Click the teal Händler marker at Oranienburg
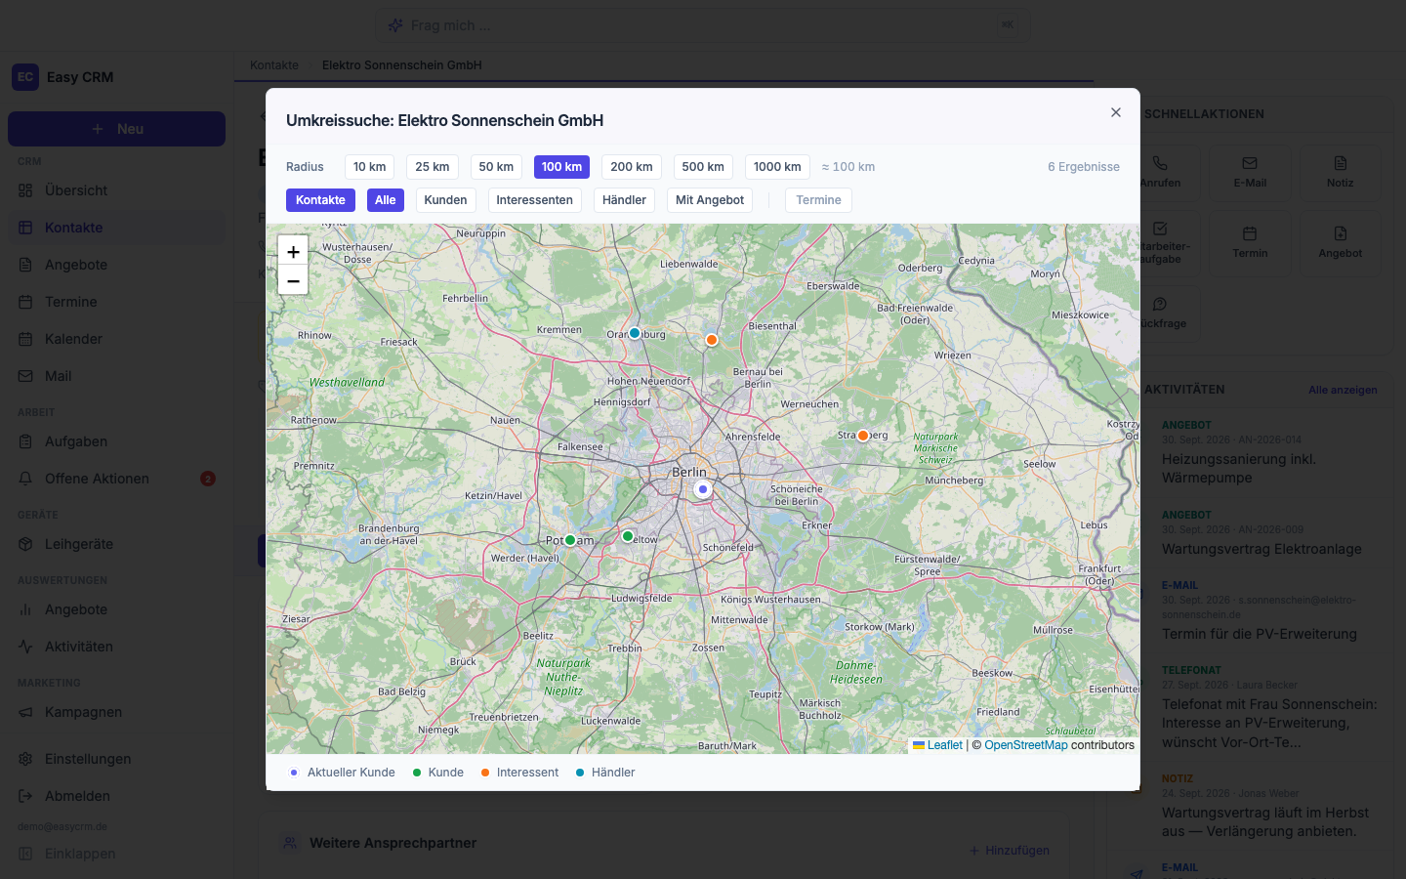 click(x=635, y=333)
